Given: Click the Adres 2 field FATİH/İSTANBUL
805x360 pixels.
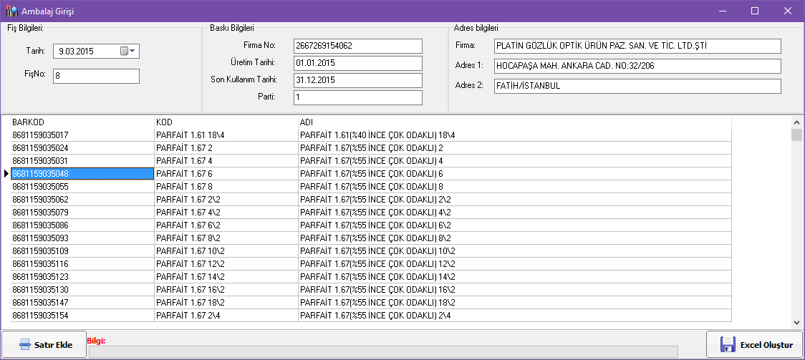Looking at the screenshot, I should point(637,86).
